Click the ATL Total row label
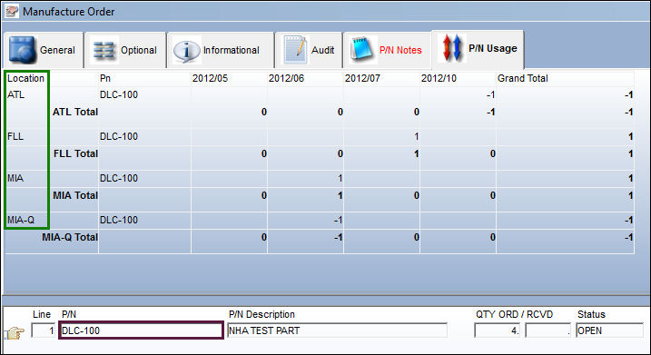Viewport: 651px width, 355px height. click(75, 112)
